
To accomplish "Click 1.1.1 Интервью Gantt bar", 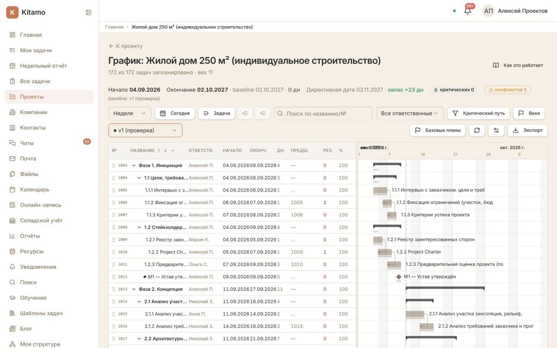I will click(380, 190).
